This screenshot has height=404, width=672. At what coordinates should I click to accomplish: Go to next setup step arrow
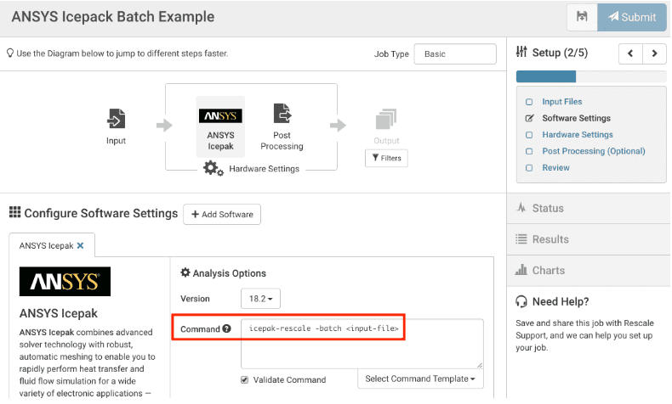[x=654, y=53]
